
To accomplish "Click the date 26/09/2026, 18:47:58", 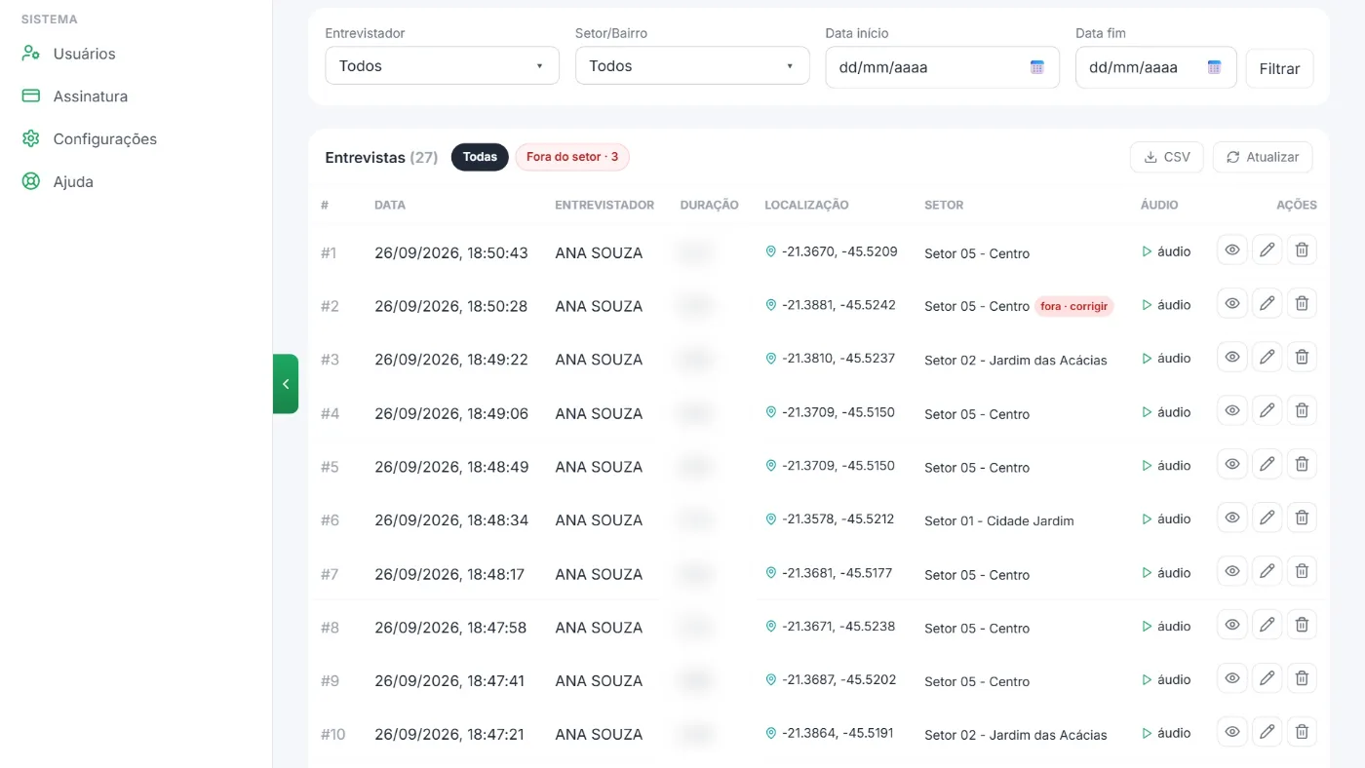I will click(450, 628).
